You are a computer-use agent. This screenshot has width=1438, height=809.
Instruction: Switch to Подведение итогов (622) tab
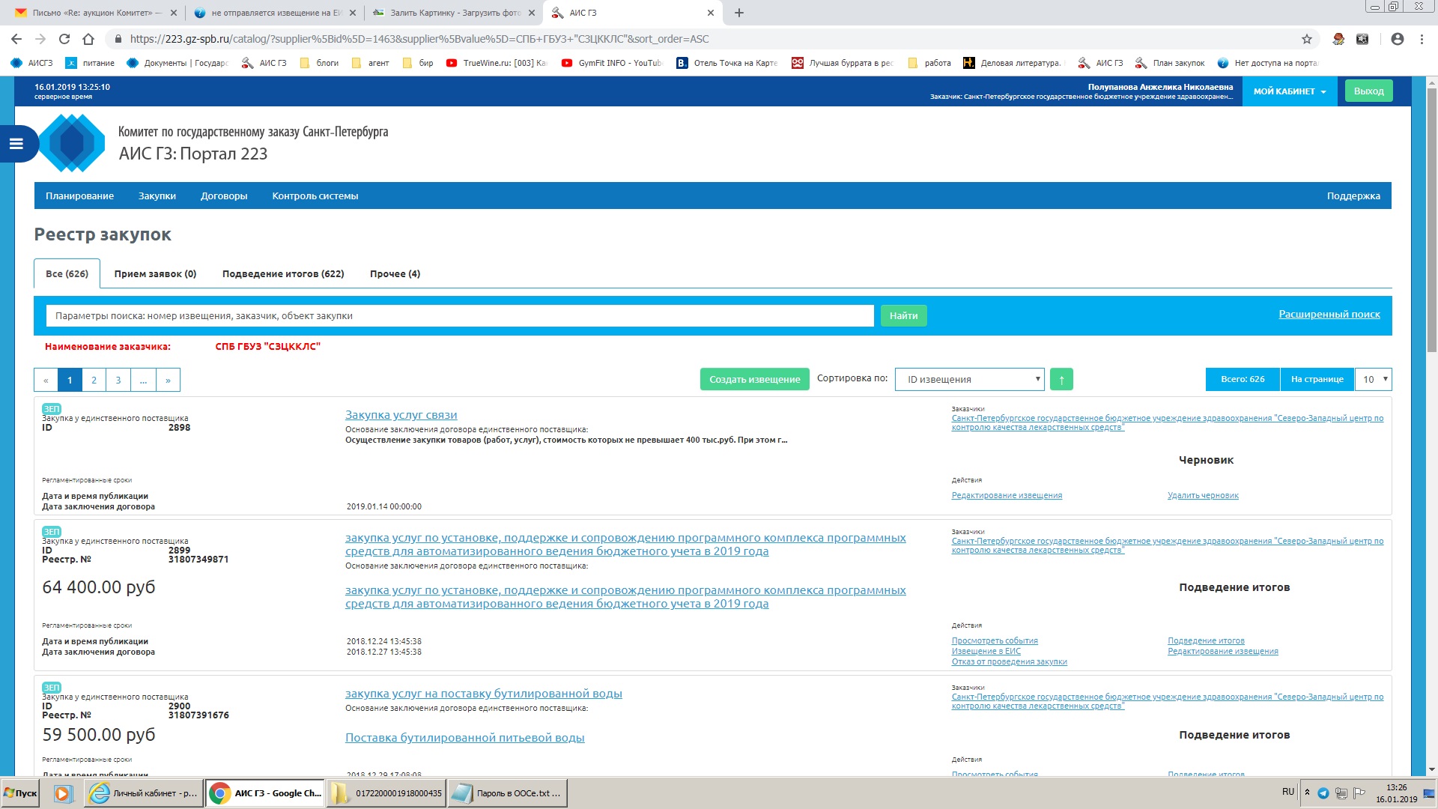click(283, 274)
